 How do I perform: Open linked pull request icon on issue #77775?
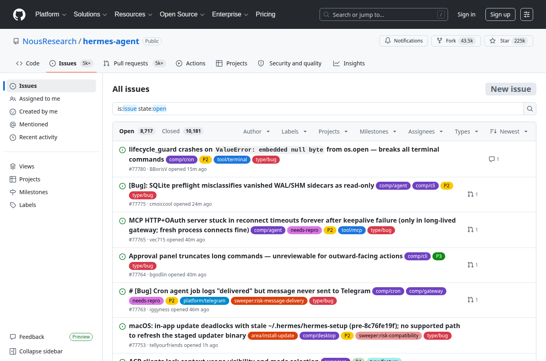[473, 195]
